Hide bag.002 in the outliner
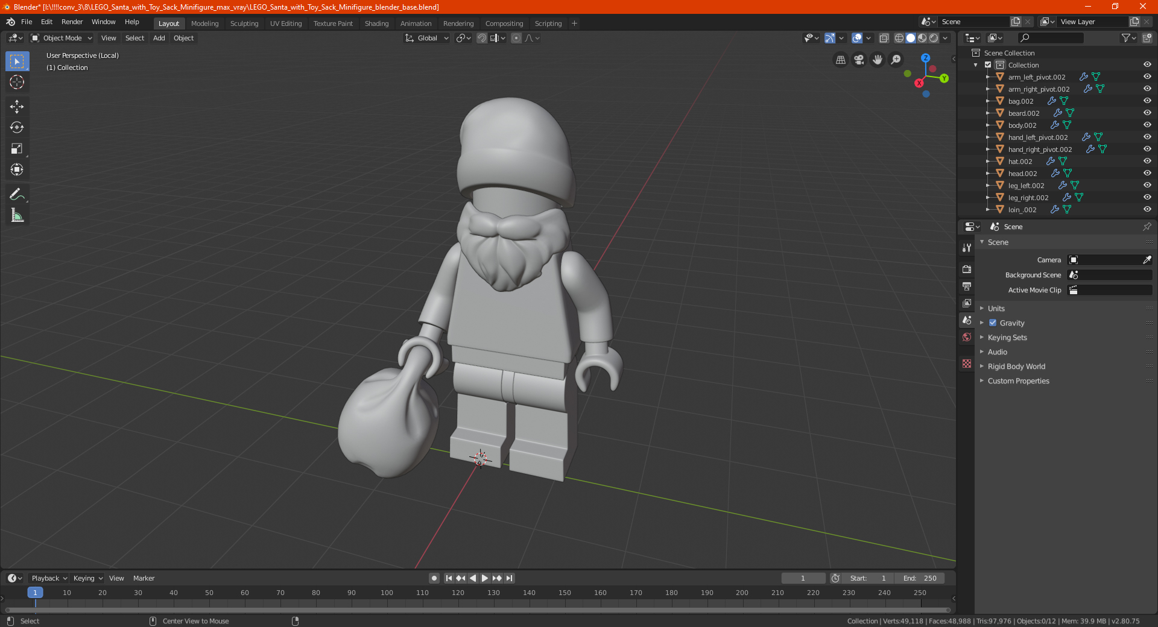1158x627 pixels. (1147, 101)
